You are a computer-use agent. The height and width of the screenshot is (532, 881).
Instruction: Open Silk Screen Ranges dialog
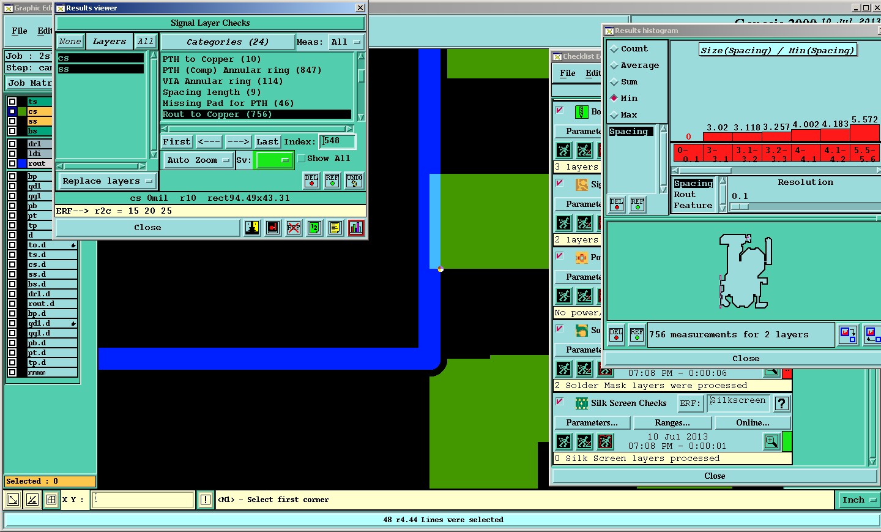click(672, 423)
